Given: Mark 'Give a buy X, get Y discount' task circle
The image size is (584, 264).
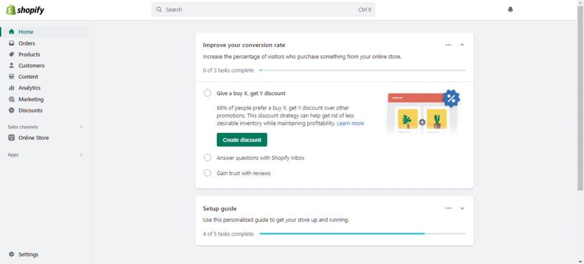Looking at the screenshot, I should [x=208, y=93].
